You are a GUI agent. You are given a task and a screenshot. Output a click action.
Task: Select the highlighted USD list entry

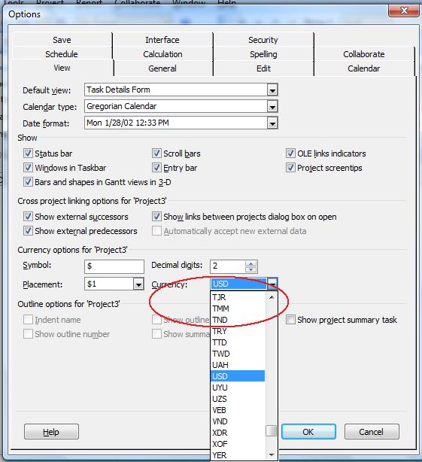pos(238,376)
